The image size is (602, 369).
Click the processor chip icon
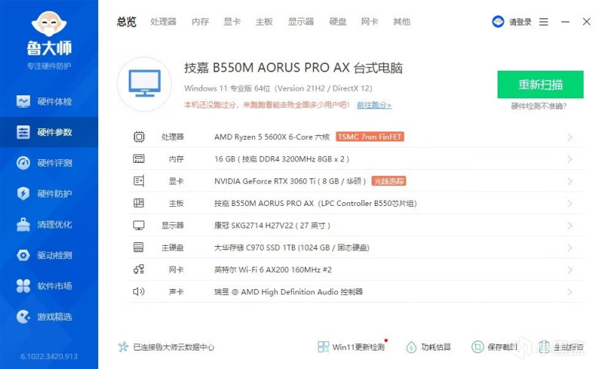point(139,137)
